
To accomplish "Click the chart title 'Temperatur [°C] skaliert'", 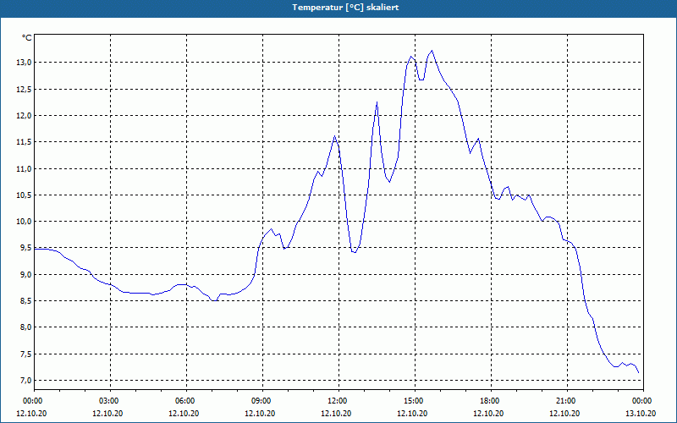I will [345, 8].
